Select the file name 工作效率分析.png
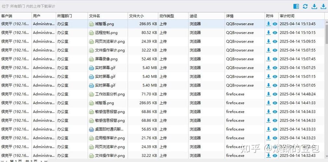328x162 pixels. [110, 94]
